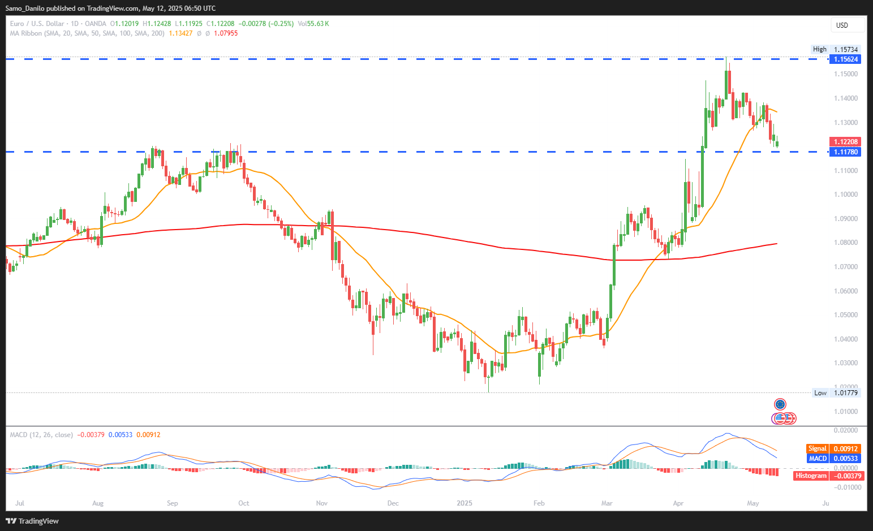The image size is (873, 531).
Task: Click the red Histogram value label
Action: (x=828, y=476)
